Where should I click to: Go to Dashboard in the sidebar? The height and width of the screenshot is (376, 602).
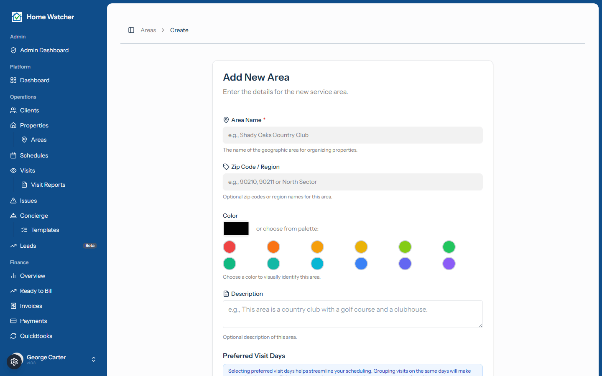click(x=54, y=80)
